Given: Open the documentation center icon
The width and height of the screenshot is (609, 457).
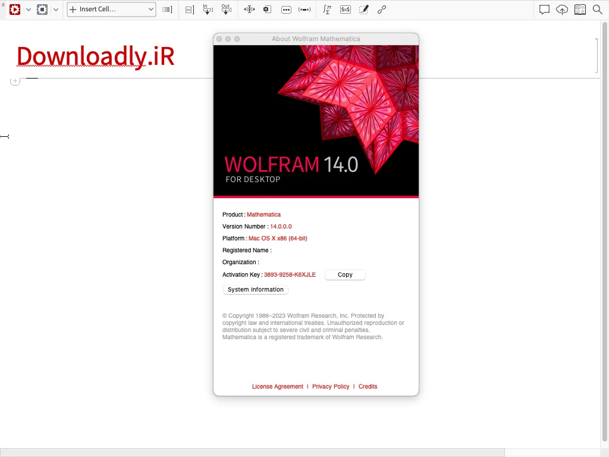Looking at the screenshot, I should [x=580, y=10].
